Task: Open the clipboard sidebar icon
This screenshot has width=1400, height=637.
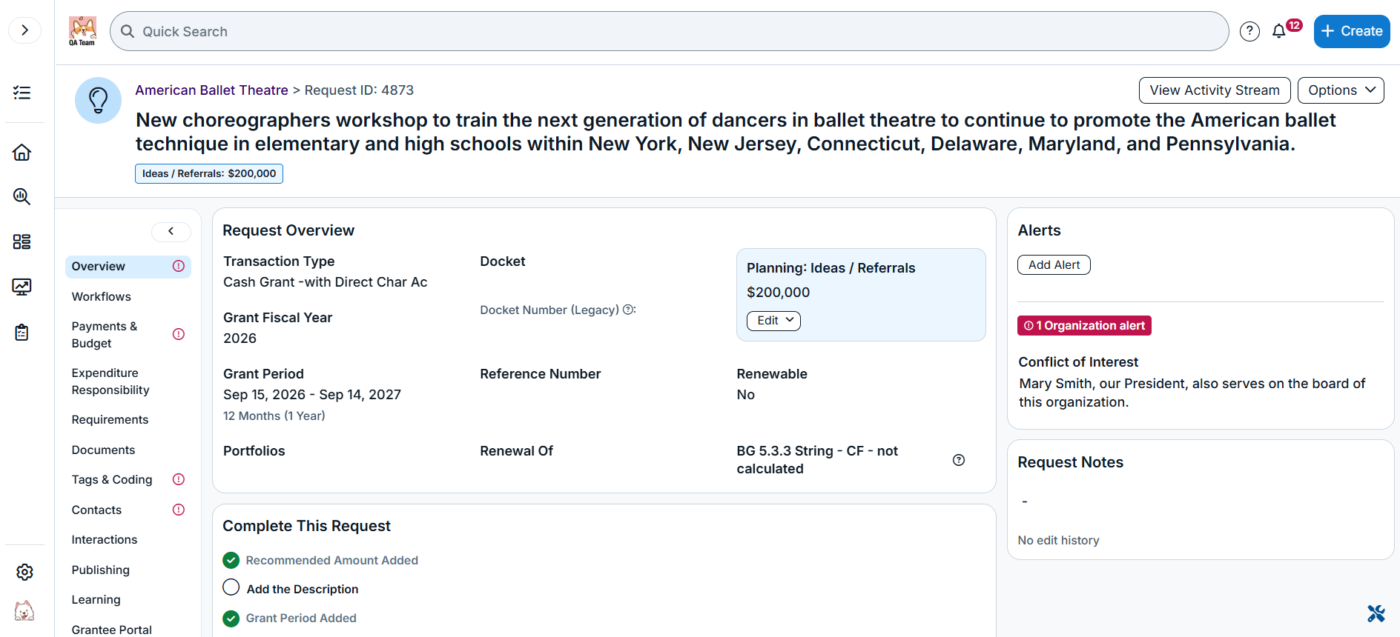Action: [x=22, y=332]
